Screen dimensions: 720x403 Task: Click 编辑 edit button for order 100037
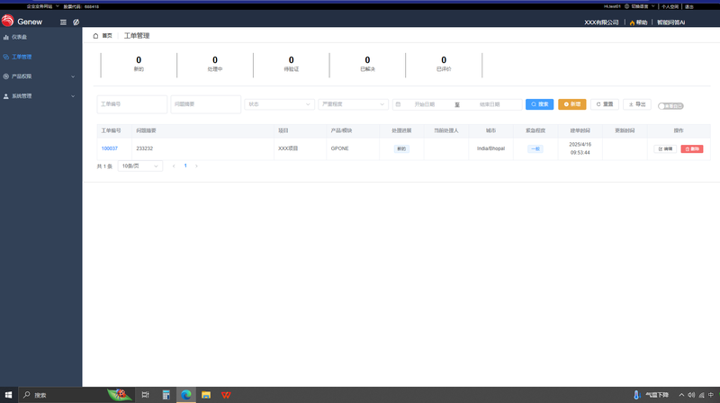tap(665, 149)
